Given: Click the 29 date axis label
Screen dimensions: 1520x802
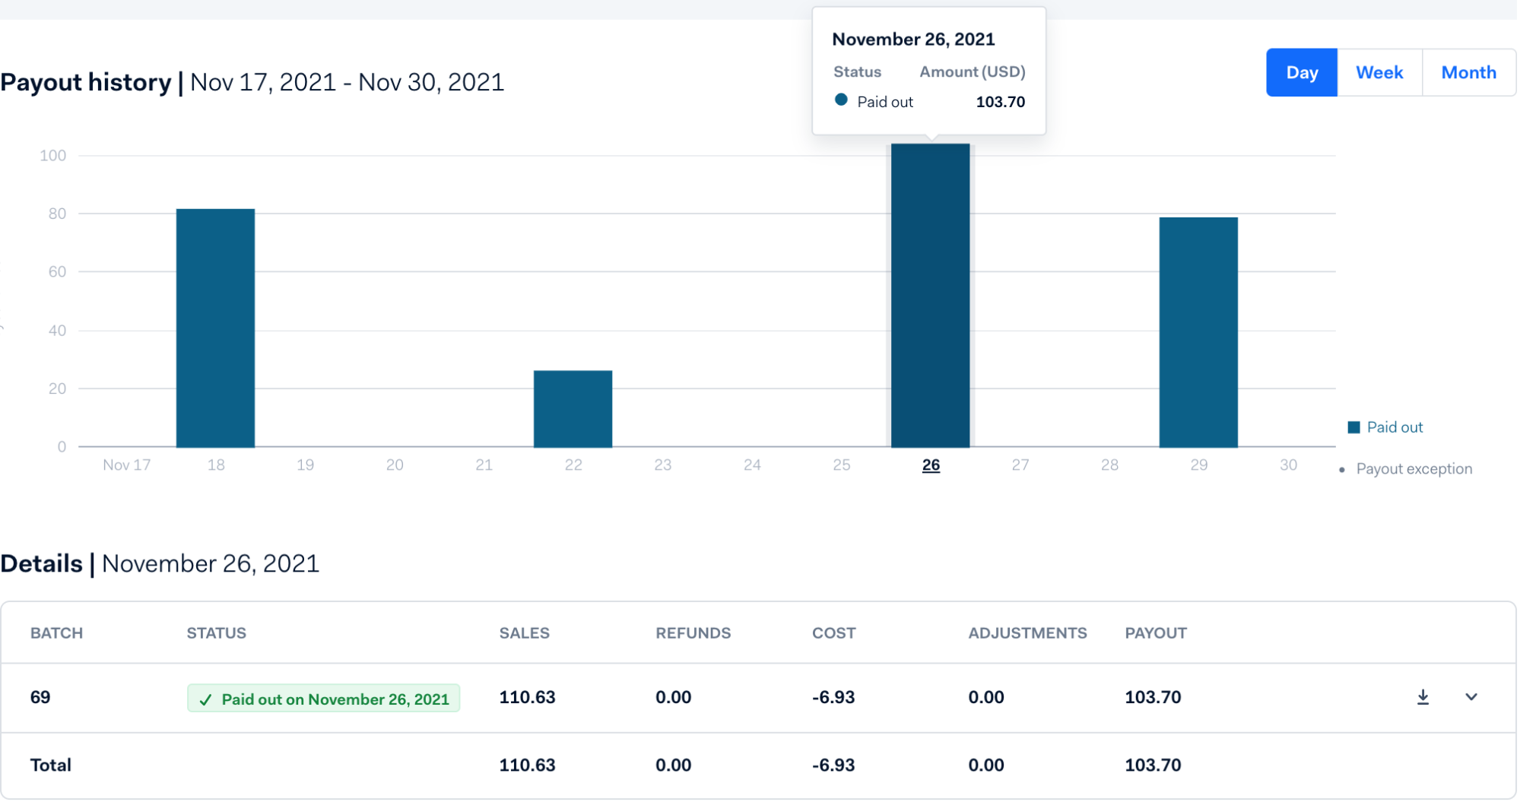Looking at the screenshot, I should click(x=1199, y=465).
